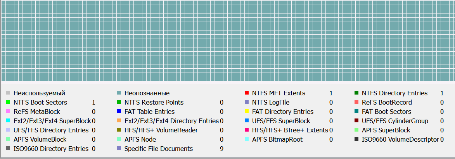Viewport: 455px width, 159px height.
Task: Click the 'FAT Table Entries' label
Action: (x=149, y=112)
